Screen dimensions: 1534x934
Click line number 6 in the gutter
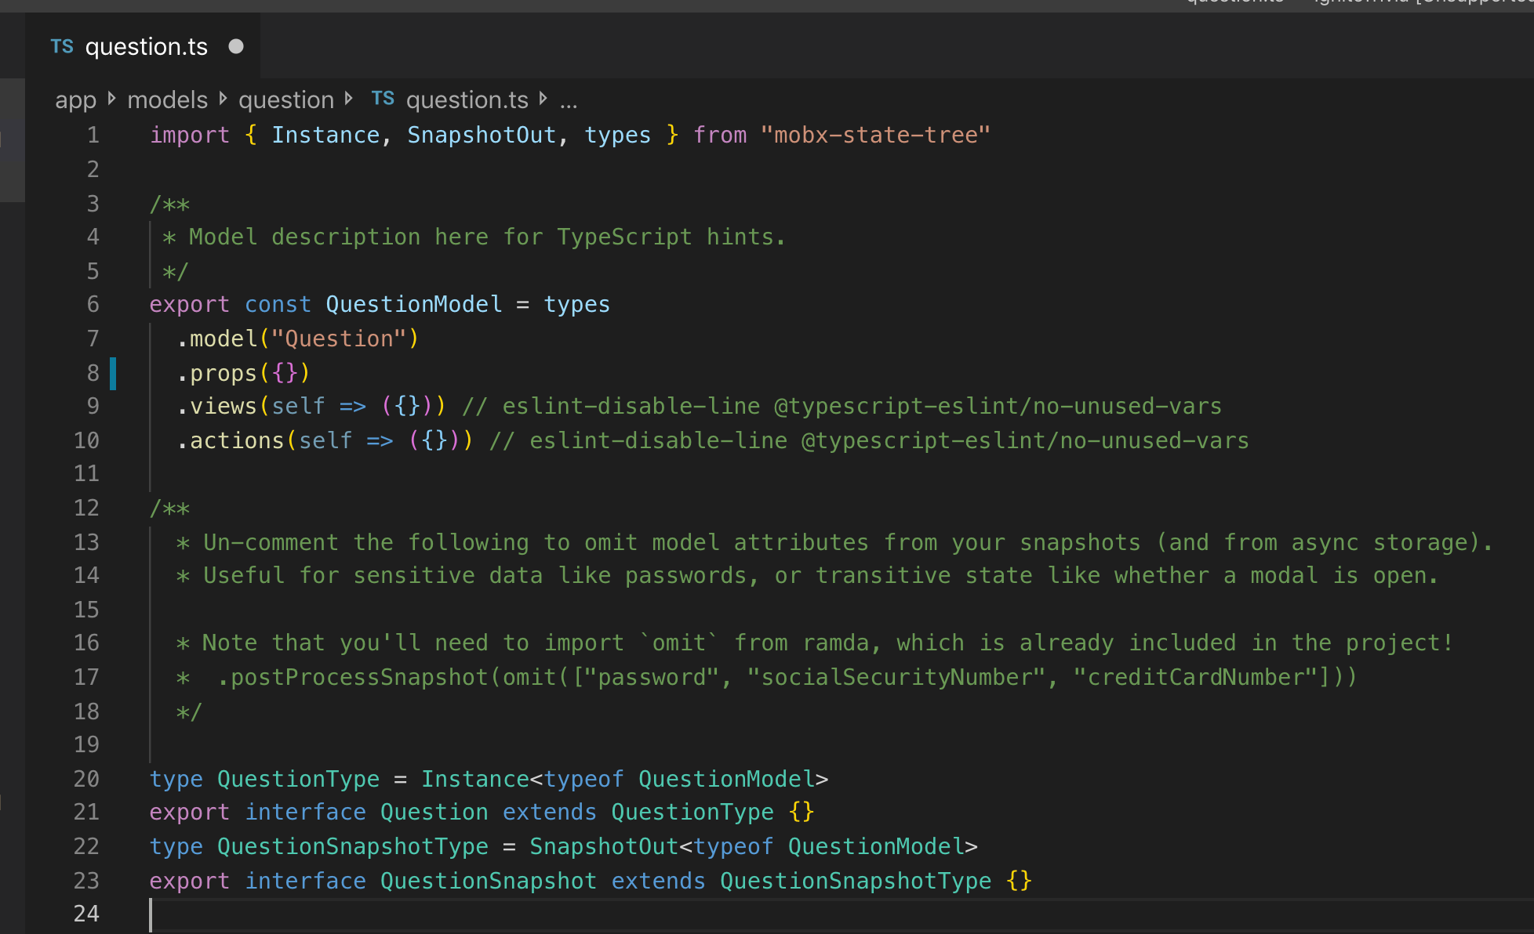point(93,304)
